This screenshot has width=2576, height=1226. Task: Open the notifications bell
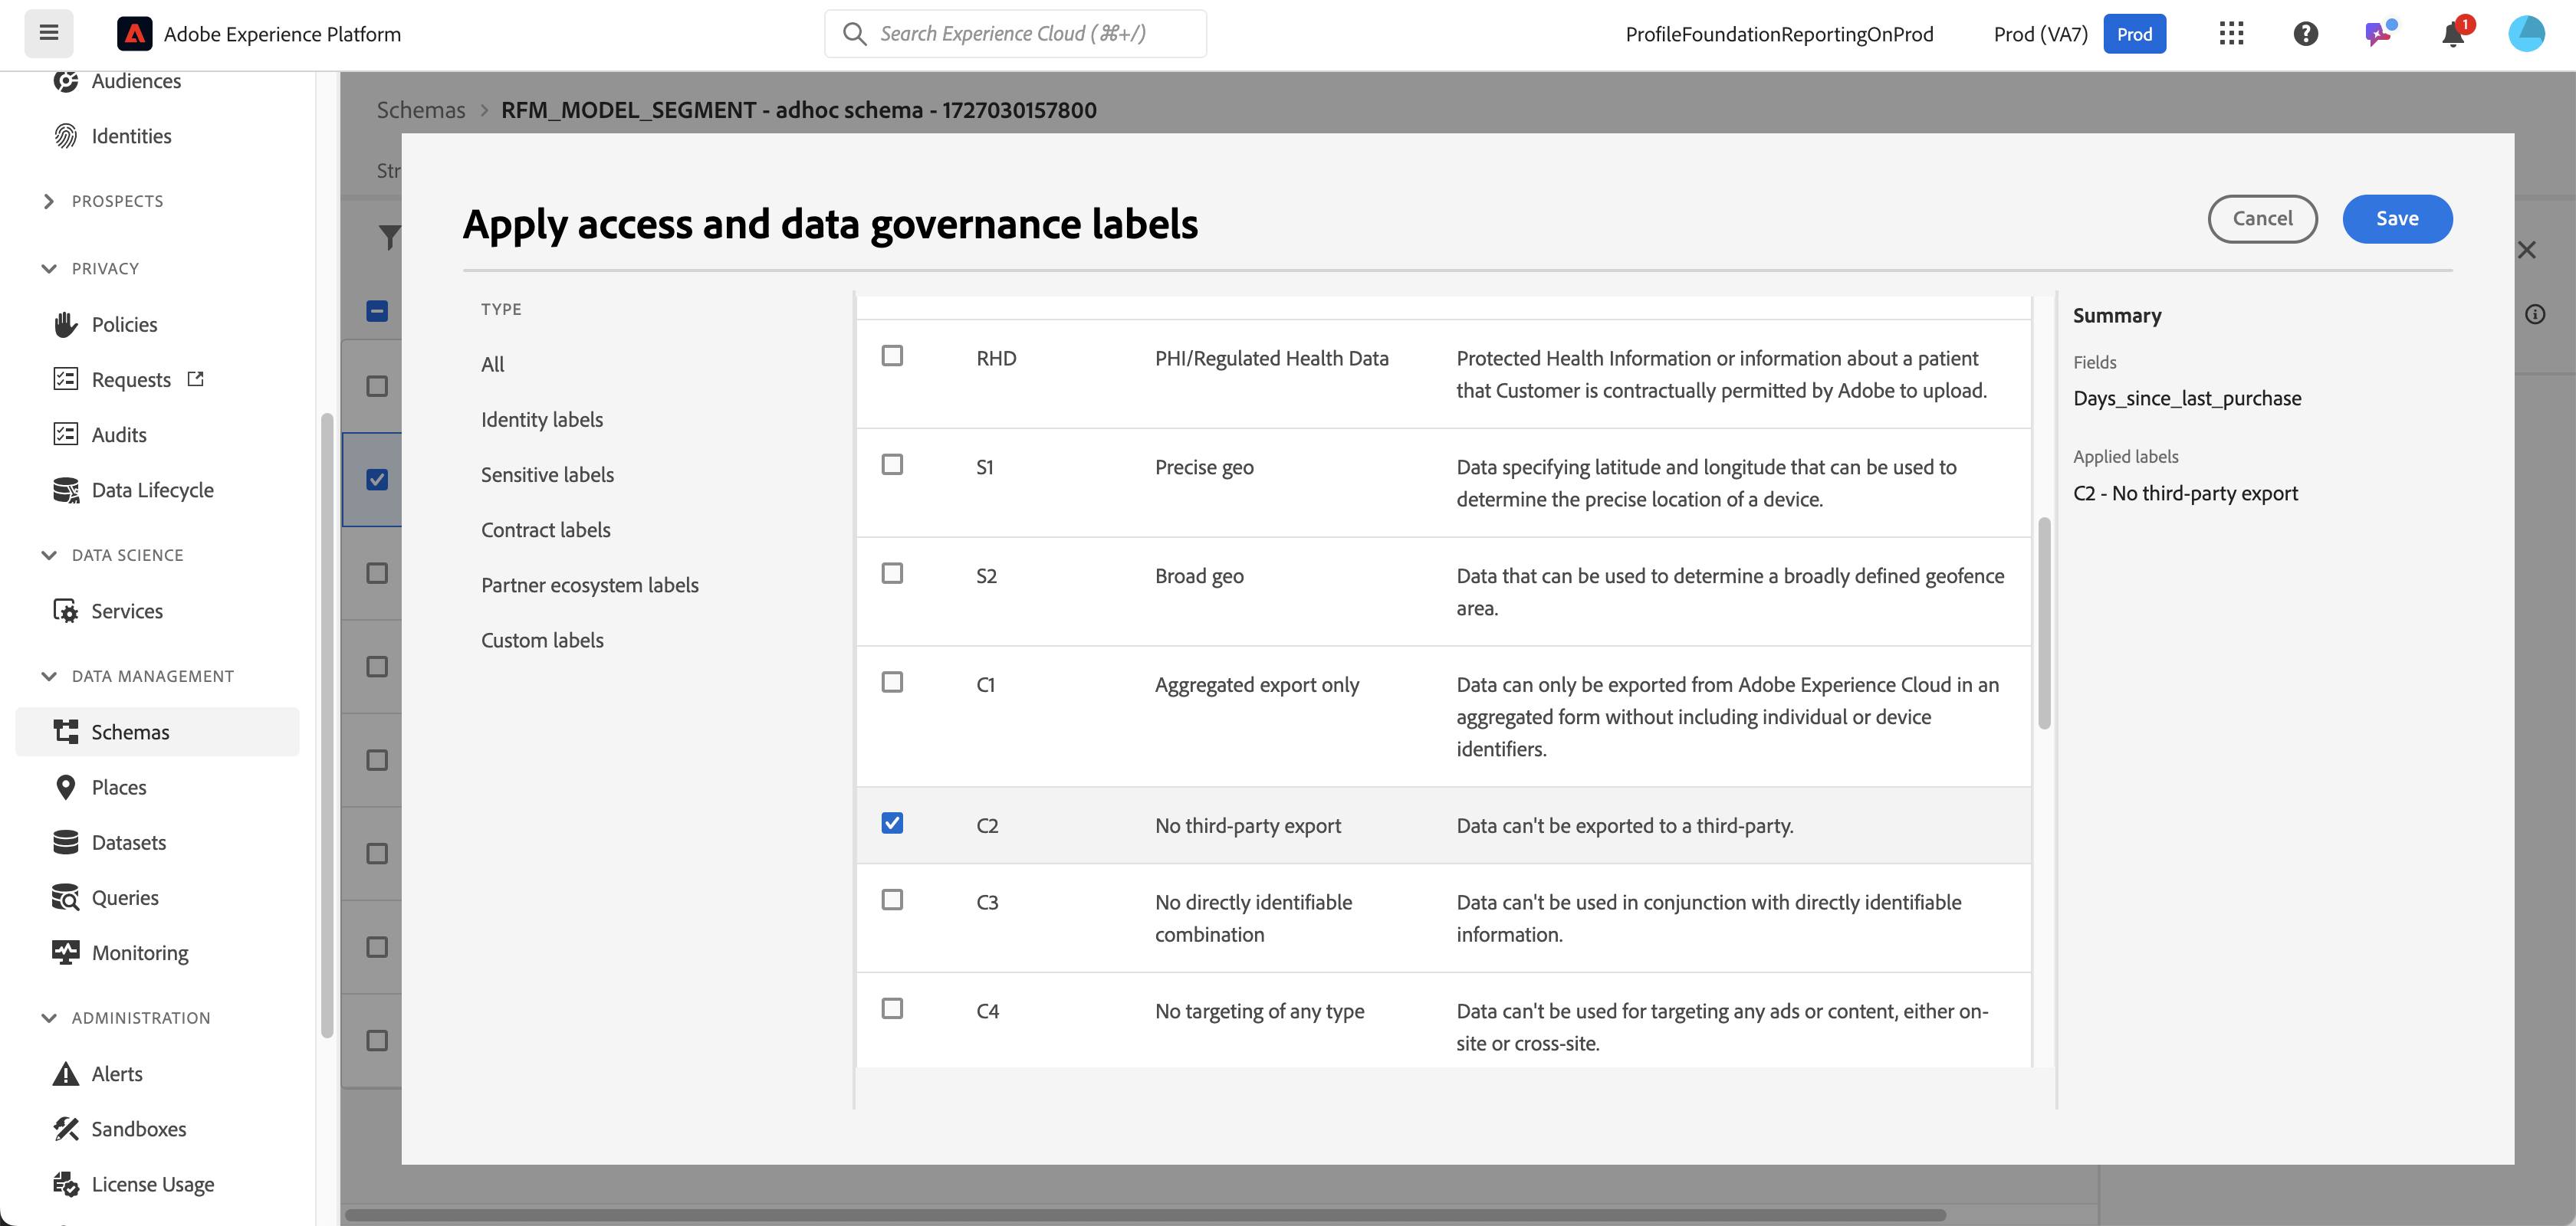coord(2452,35)
